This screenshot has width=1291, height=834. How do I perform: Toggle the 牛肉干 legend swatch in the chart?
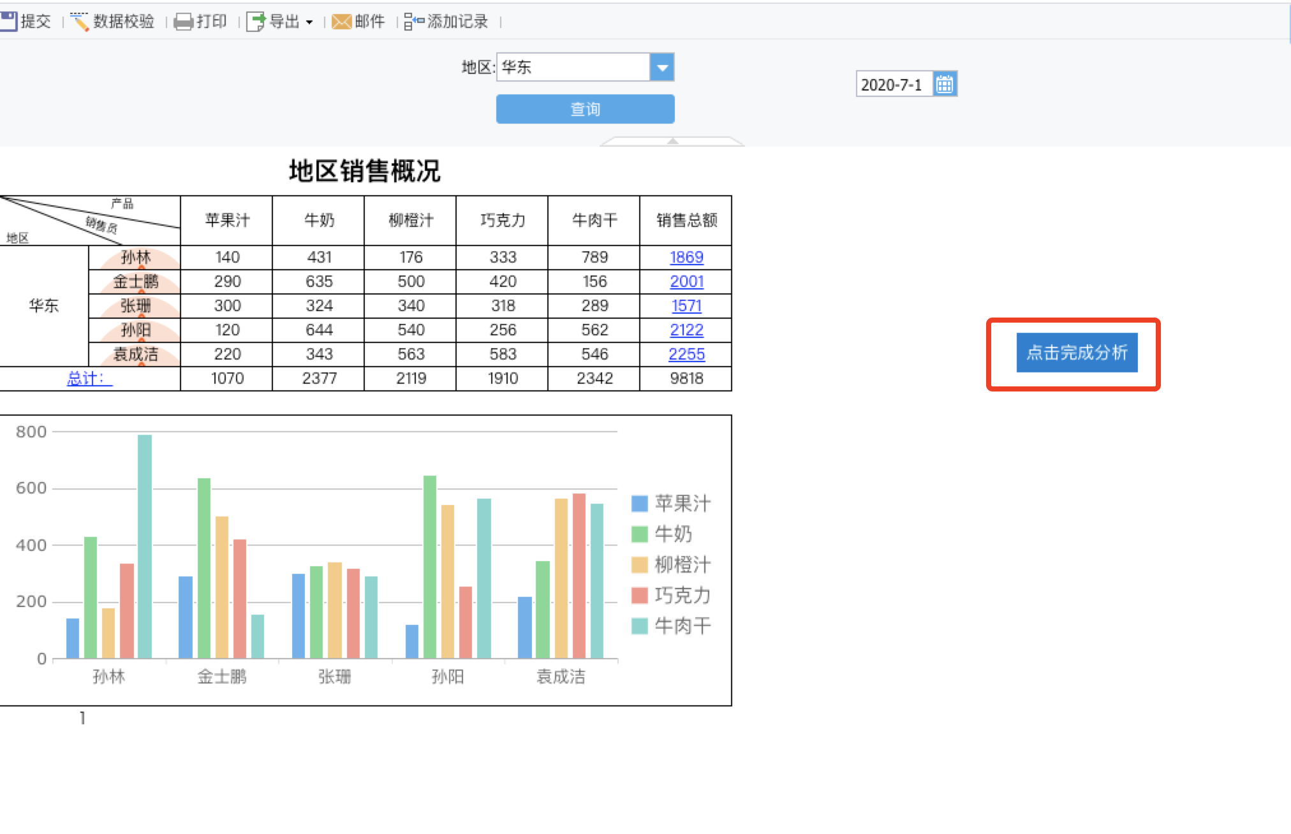[x=639, y=626]
